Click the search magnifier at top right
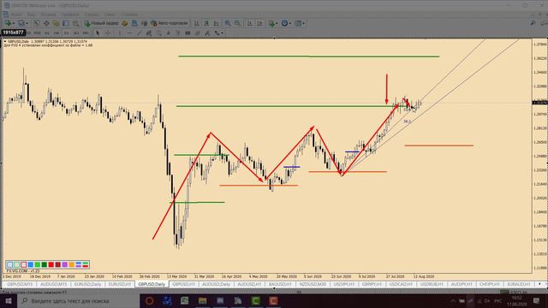The image size is (548, 308). (533, 23)
